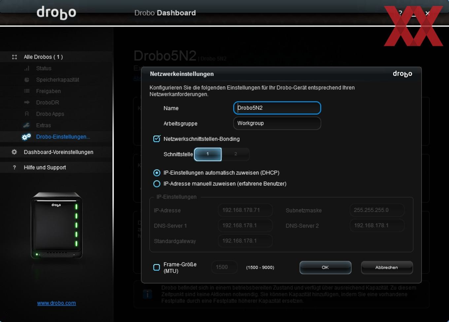
Task: Select manual IP address radio button
Action: 157,184
